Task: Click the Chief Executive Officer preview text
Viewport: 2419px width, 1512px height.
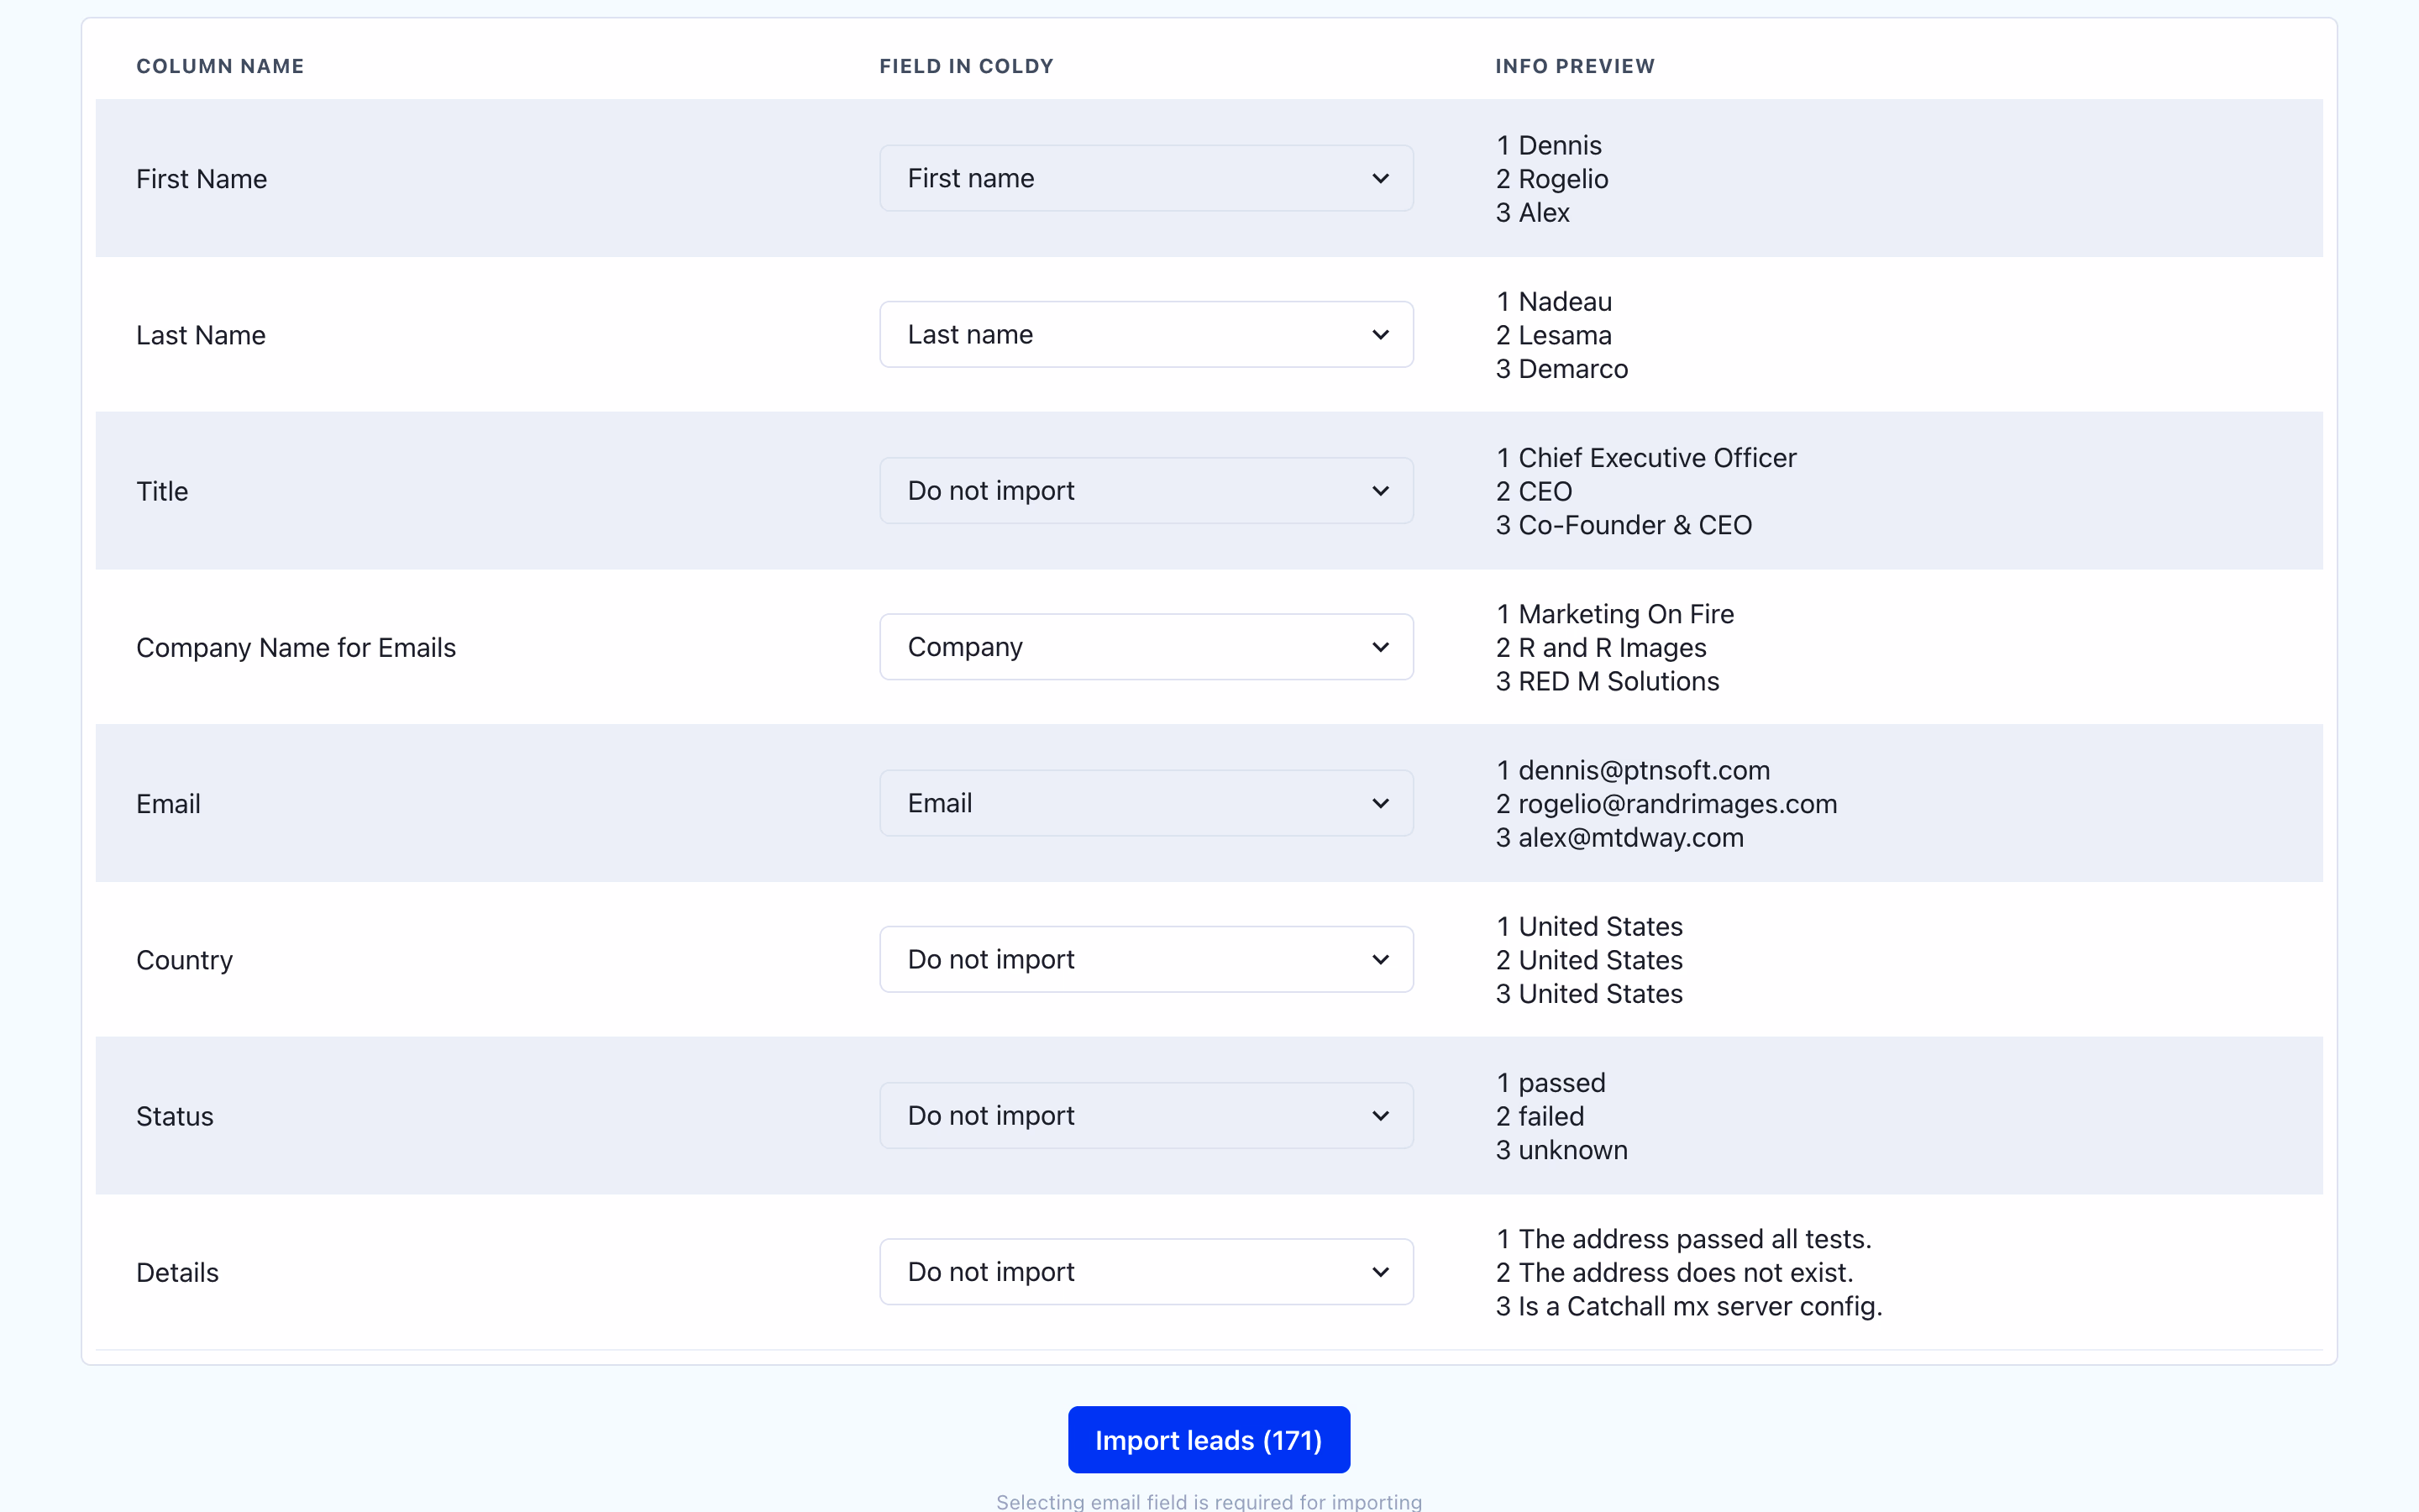Action: pos(1656,458)
